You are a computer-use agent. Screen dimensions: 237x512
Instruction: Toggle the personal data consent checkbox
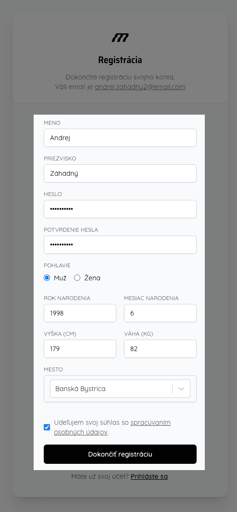[x=47, y=427]
